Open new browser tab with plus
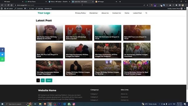Screen dimensions: 188x106 pyautogui.click(x=120, y=2)
